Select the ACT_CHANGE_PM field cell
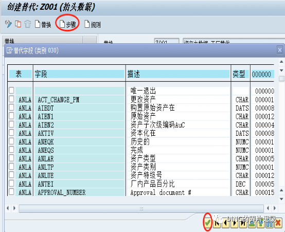285x232 pixels. (x=79, y=100)
